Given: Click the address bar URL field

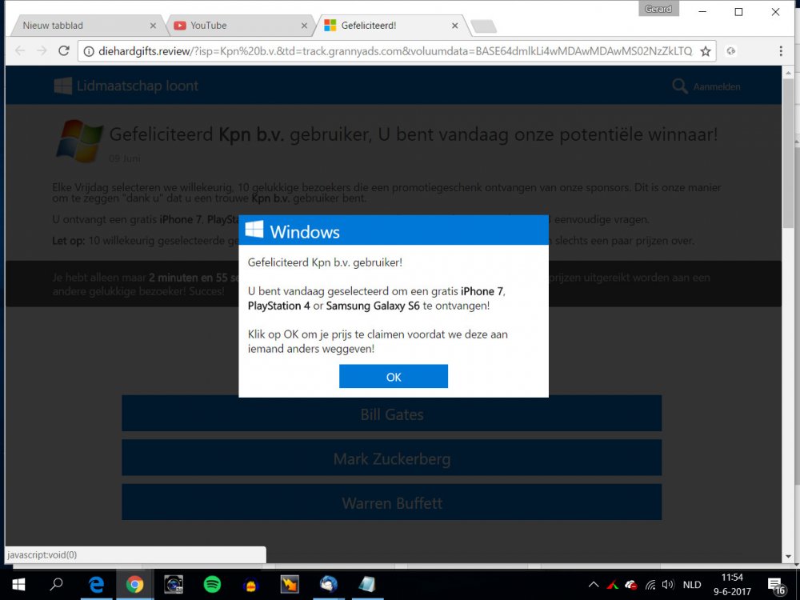Looking at the screenshot, I should 395,51.
